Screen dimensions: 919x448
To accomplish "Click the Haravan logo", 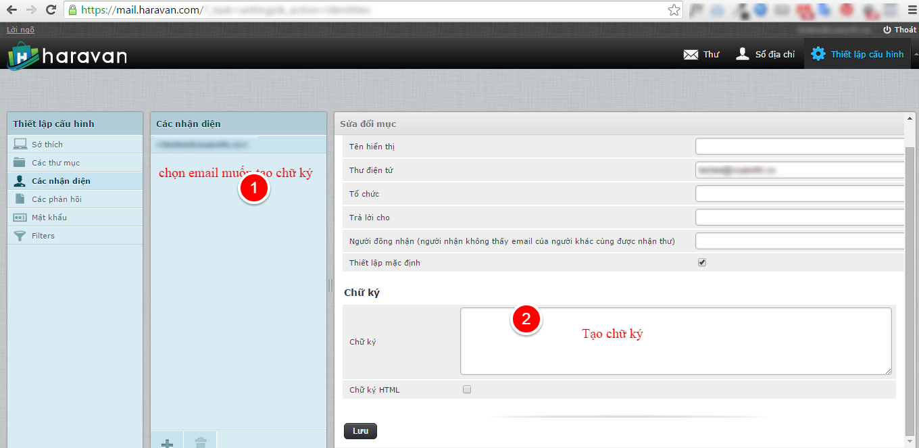I will [x=67, y=55].
